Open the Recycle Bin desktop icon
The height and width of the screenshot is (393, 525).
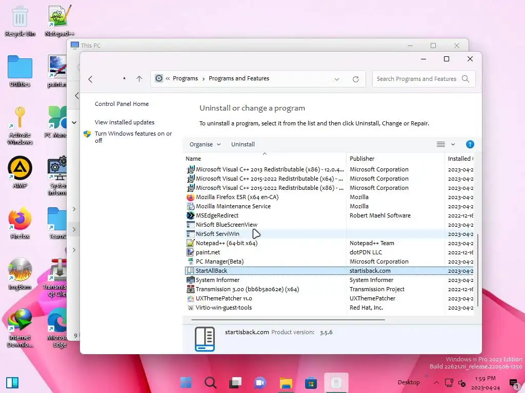pos(20,20)
